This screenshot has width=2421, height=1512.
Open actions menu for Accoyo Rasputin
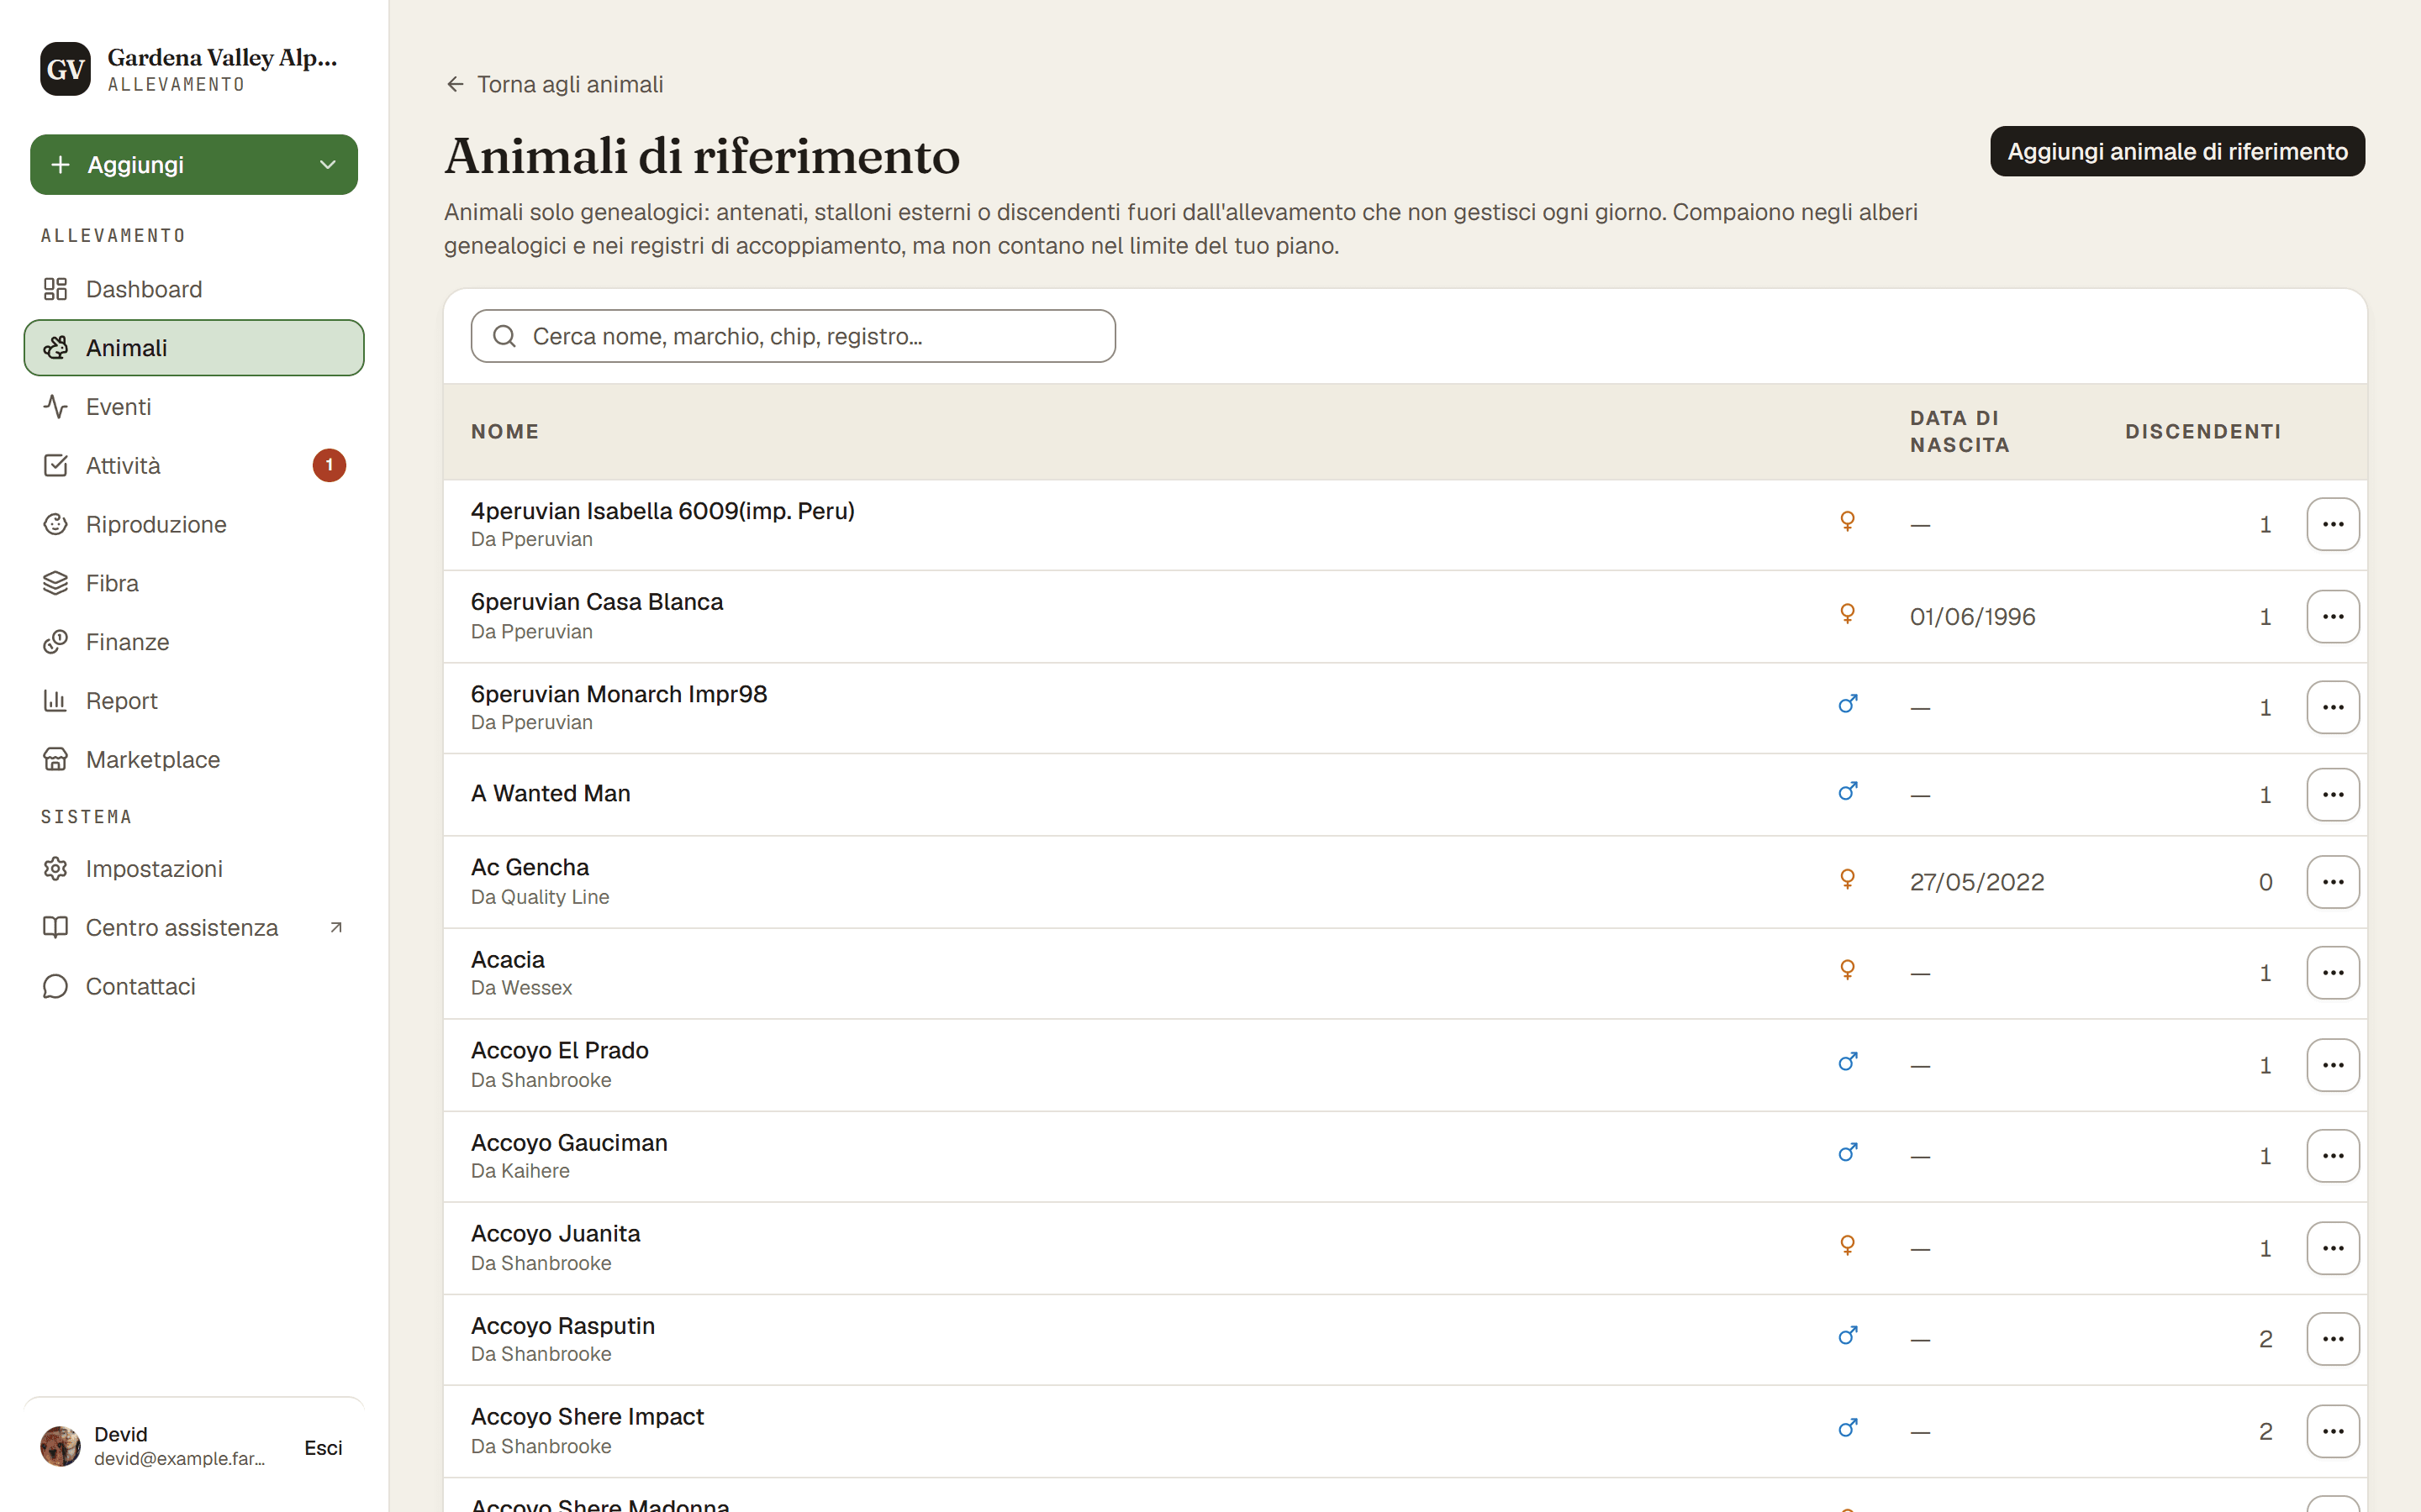point(2332,1339)
